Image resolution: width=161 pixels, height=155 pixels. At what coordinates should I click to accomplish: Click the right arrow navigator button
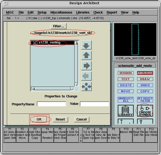(x=86, y=66)
